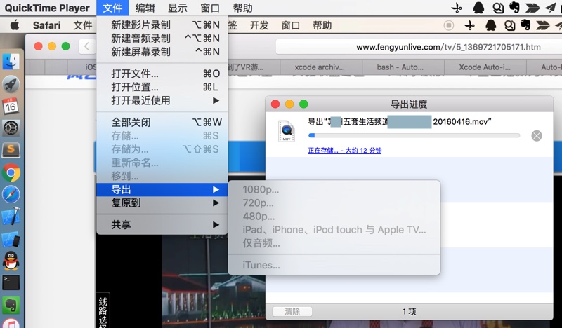This screenshot has width=562, height=328.
Task: Click the 正在存储… 大约 12 分钟 link
Action: pos(344,151)
